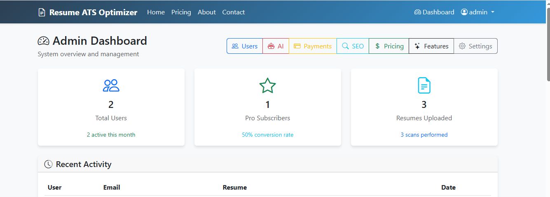Click the robot icon in AI button
Screen dimensions: 550x197
click(x=271, y=46)
